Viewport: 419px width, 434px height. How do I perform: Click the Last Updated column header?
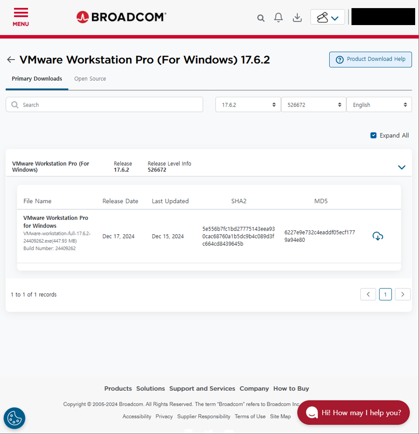pos(170,201)
